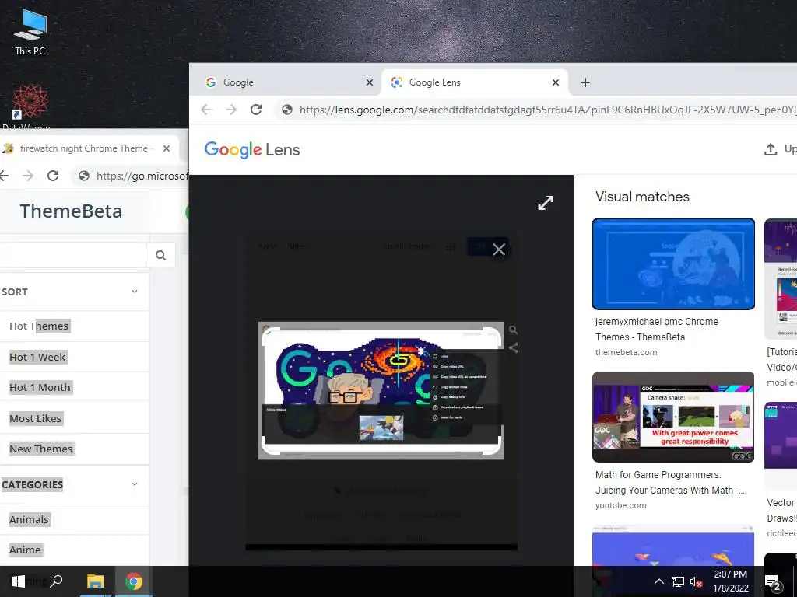Click ThemeBeta search magnifier button

(x=160, y=255)
